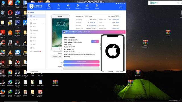Switch to the Toolbox tab

pyautogui.click(x=87, y=7)
